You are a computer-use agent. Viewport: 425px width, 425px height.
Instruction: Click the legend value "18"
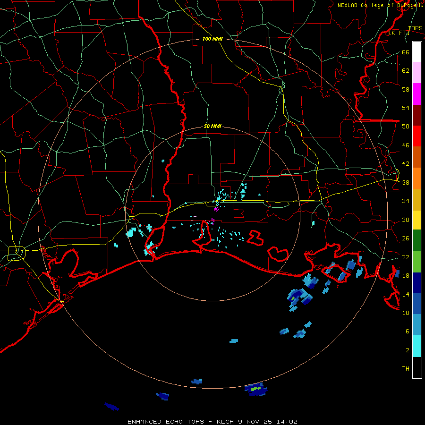406,276
